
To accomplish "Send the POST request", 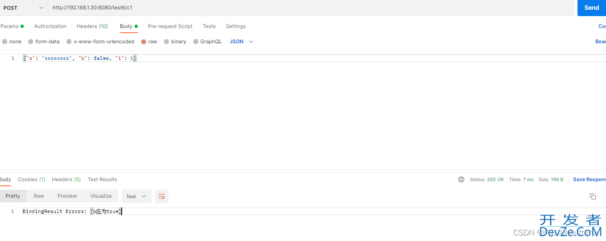I will (592, 8).
